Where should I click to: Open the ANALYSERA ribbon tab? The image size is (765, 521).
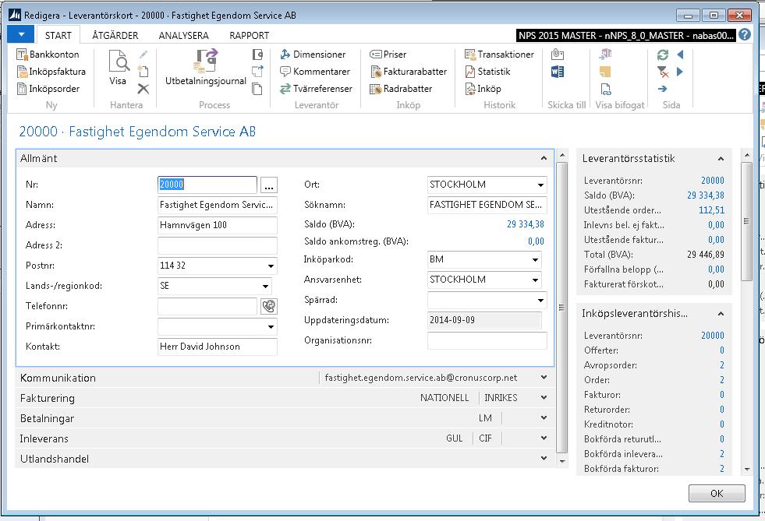(183, 35)
